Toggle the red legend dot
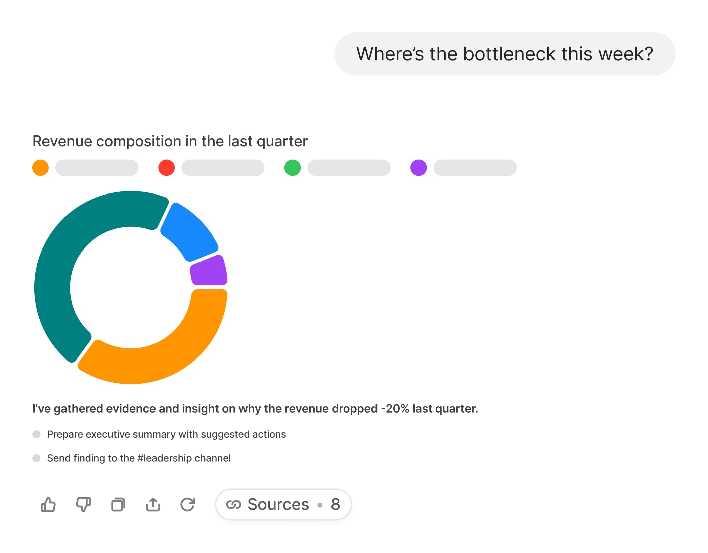Screen dimensions: 708x553 tap(167, 168)
